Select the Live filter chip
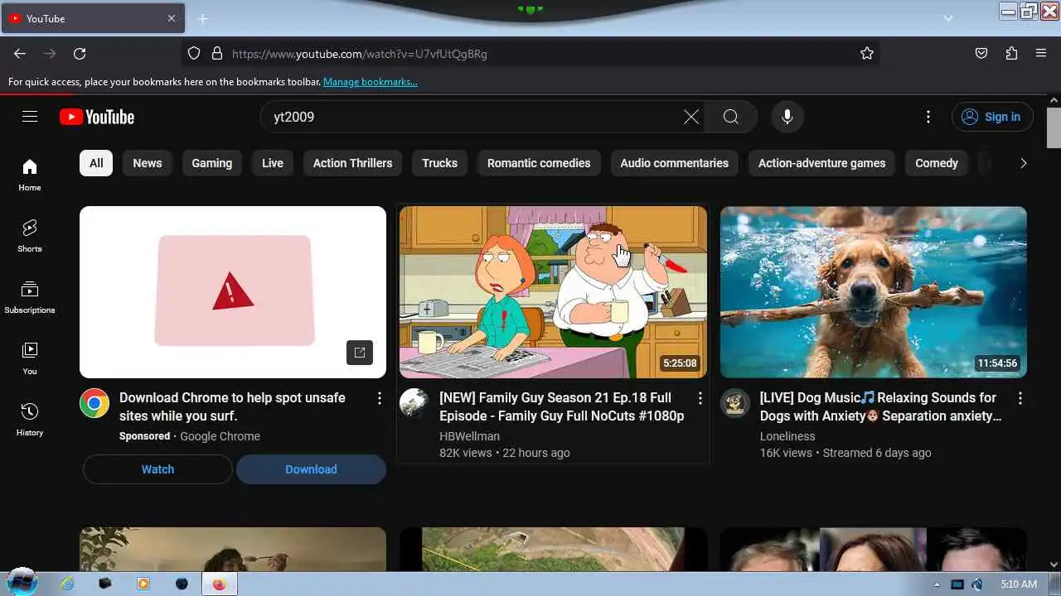This screenshot has width=1061, height=596. (x=273, y=163)
